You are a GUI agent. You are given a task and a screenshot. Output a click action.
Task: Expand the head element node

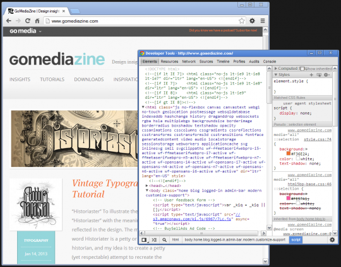(147, 186)
